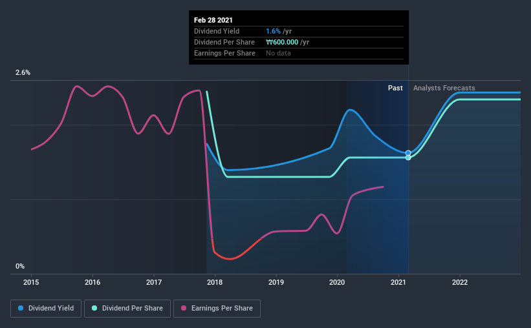Click the Analysts Forecasts label

[444, 88]
